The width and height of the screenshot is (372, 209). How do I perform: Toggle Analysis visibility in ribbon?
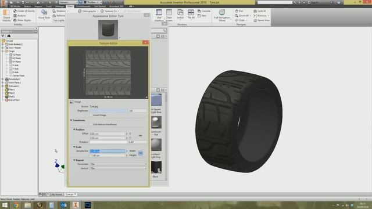coord(20,16)
